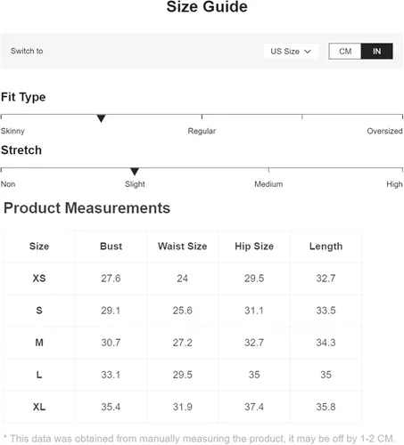Click the XL bust value 35.4

click(111, 407)
